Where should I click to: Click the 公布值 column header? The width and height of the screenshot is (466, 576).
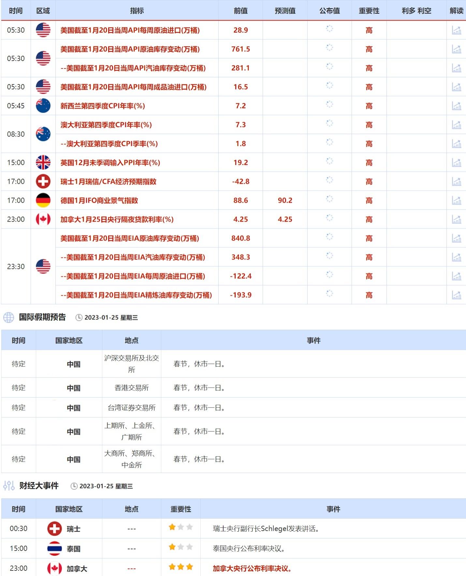point(329,11)
